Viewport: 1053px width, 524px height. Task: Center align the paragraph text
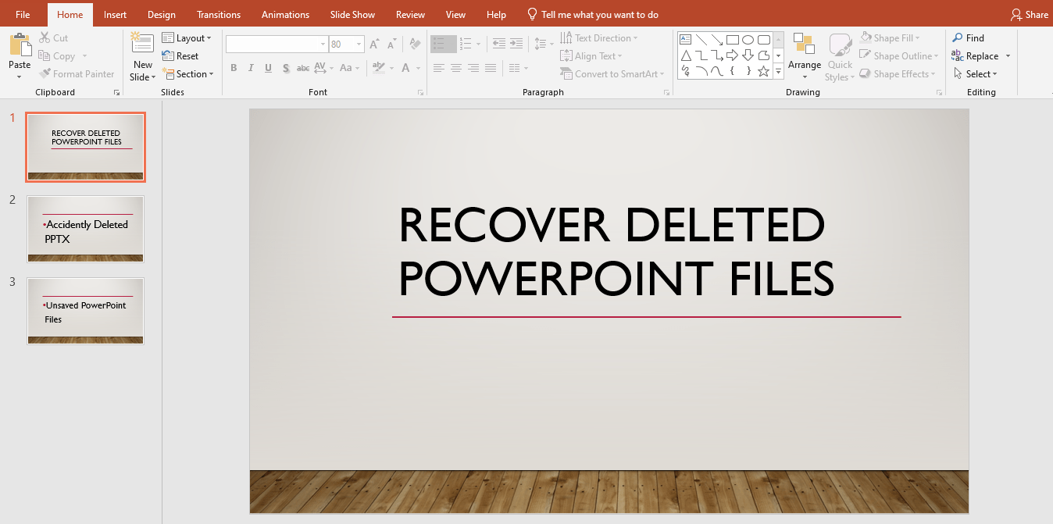(x=456, y=69)
